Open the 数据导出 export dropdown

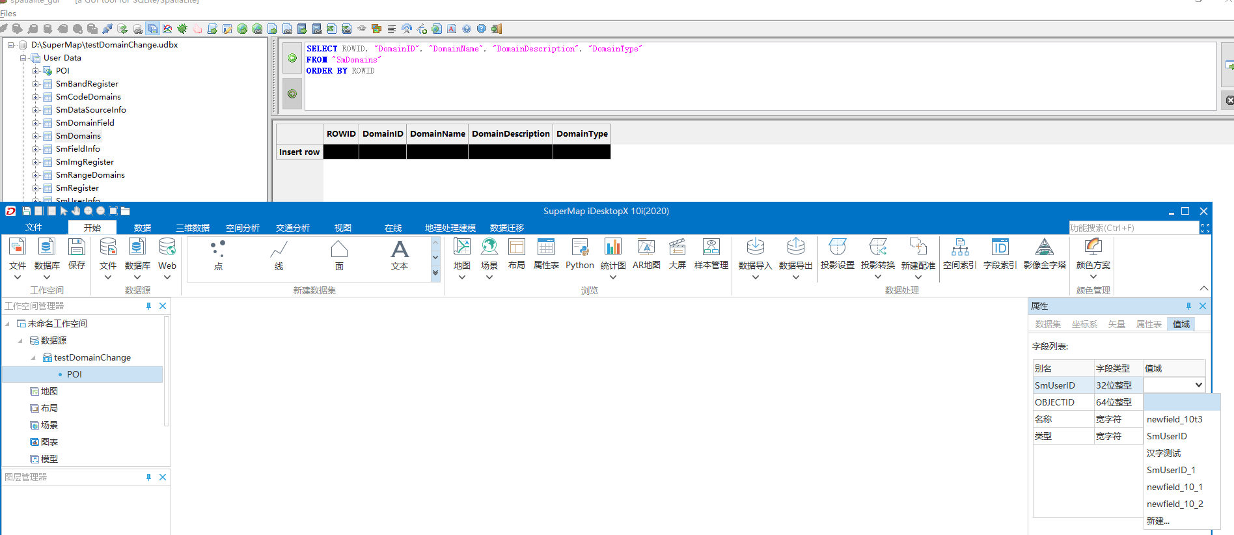click(796, 277)
